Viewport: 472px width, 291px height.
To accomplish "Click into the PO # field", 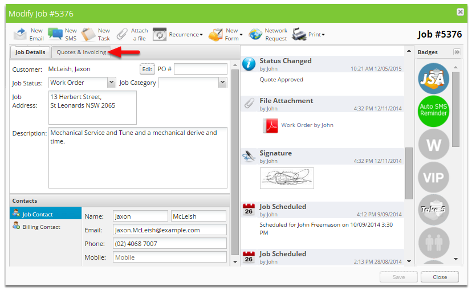I will coord(201,69).
